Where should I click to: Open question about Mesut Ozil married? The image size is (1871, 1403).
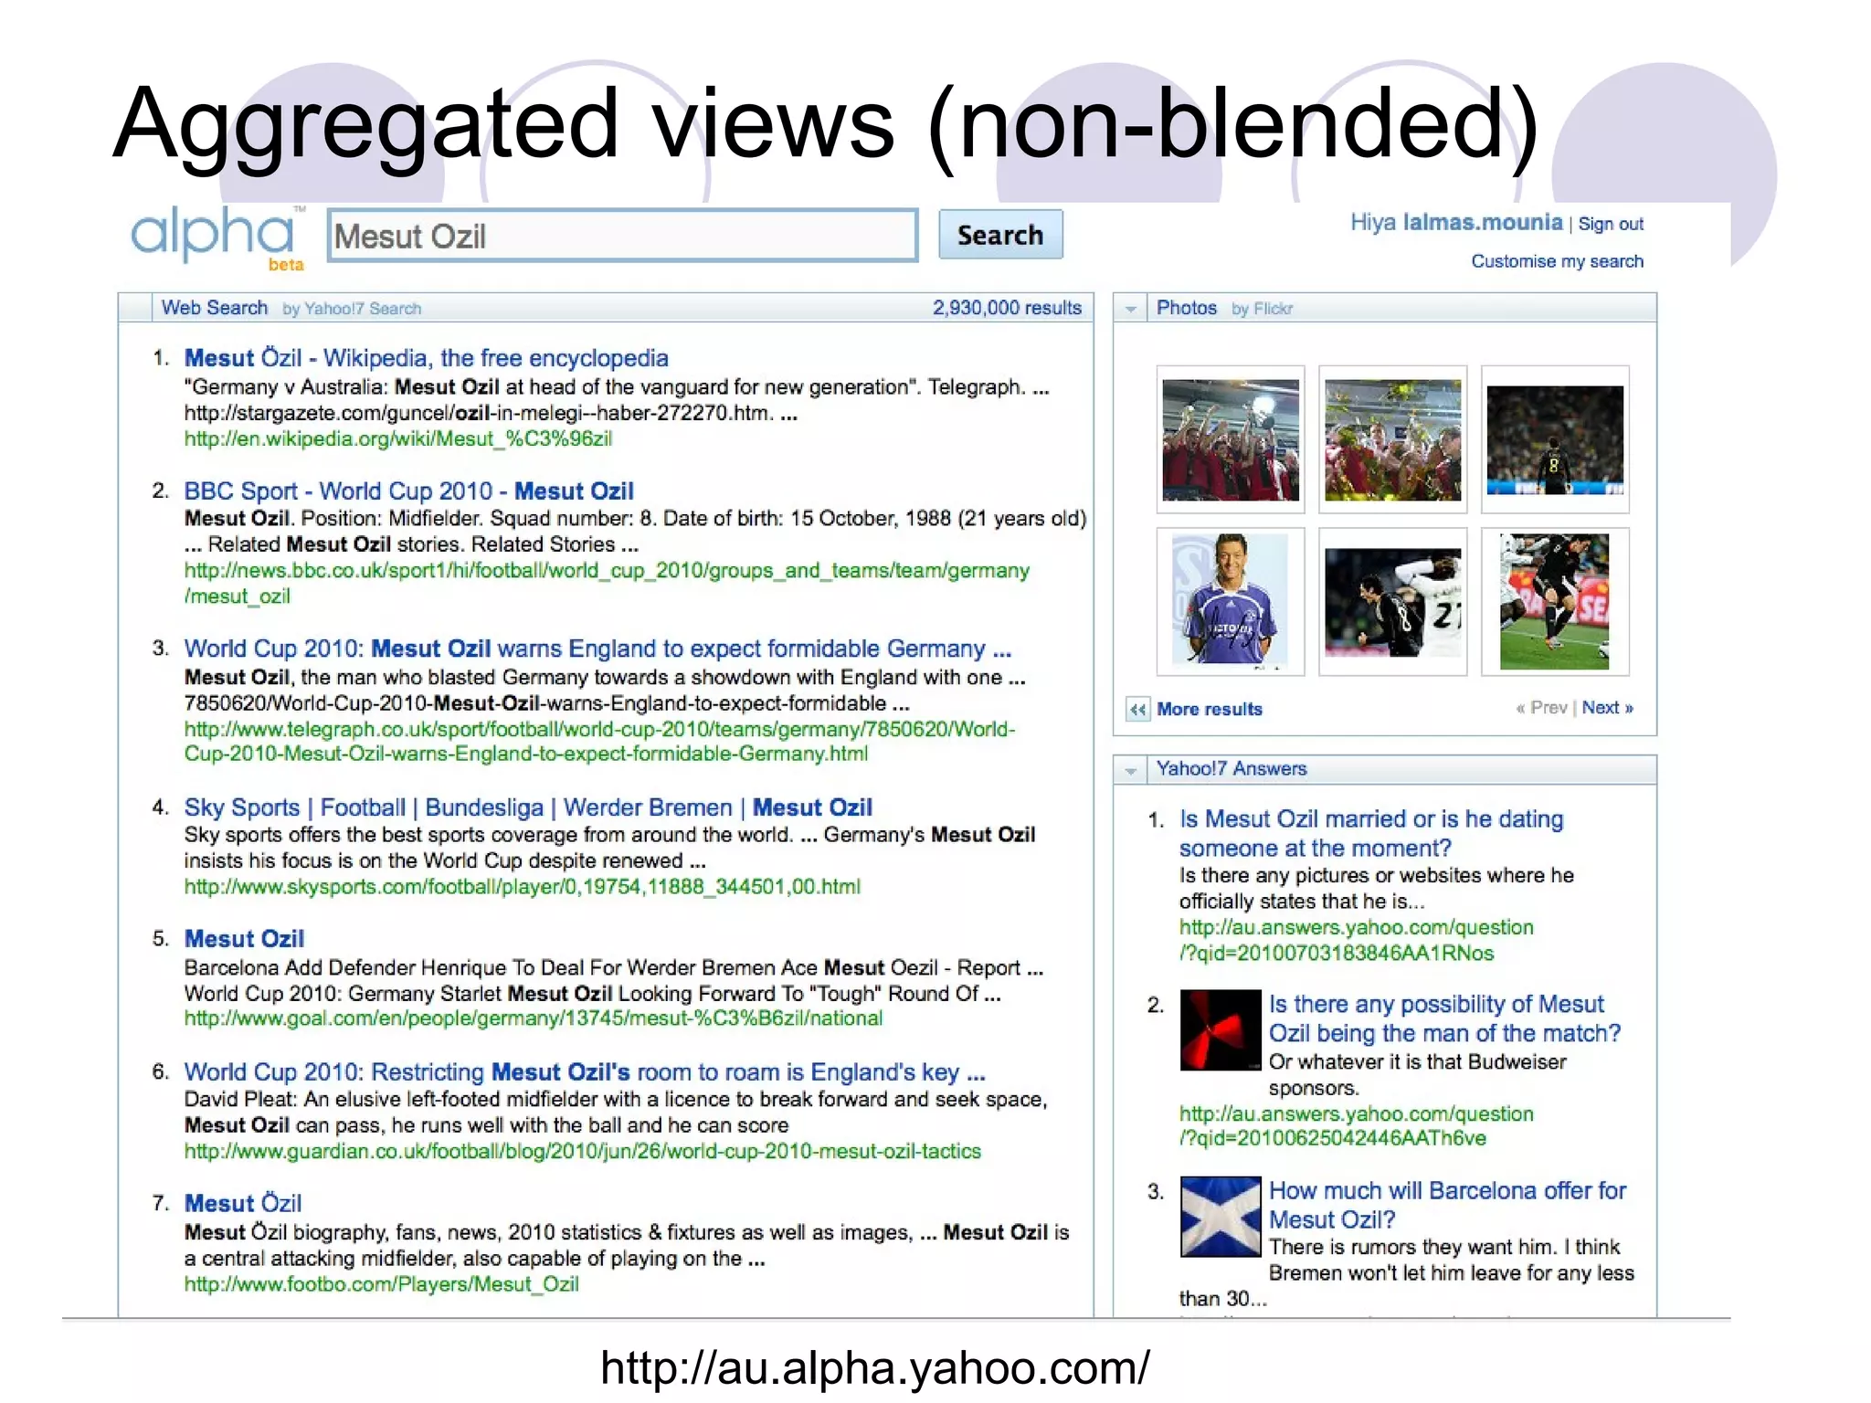coord(1370,833)
